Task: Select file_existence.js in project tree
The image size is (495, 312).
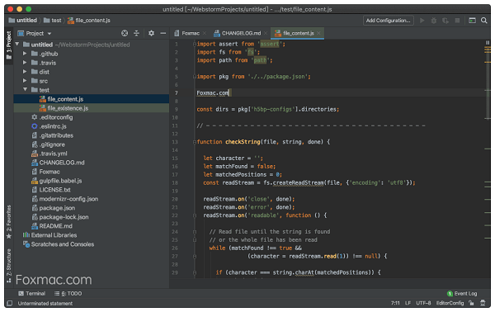Action: 92,108
